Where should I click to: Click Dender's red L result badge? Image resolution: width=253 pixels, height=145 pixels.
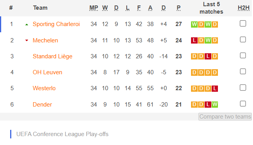208,105
